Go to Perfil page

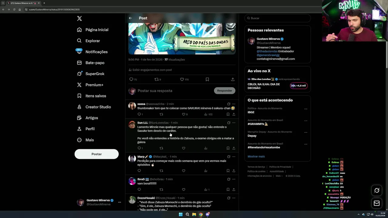[86, 129]
